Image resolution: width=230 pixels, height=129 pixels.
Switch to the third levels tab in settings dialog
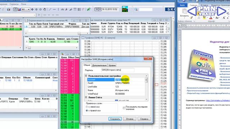click(112, 65)
